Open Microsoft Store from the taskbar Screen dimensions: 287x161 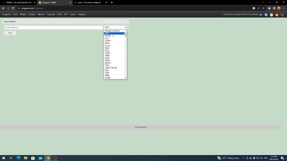tap(33, 158)
